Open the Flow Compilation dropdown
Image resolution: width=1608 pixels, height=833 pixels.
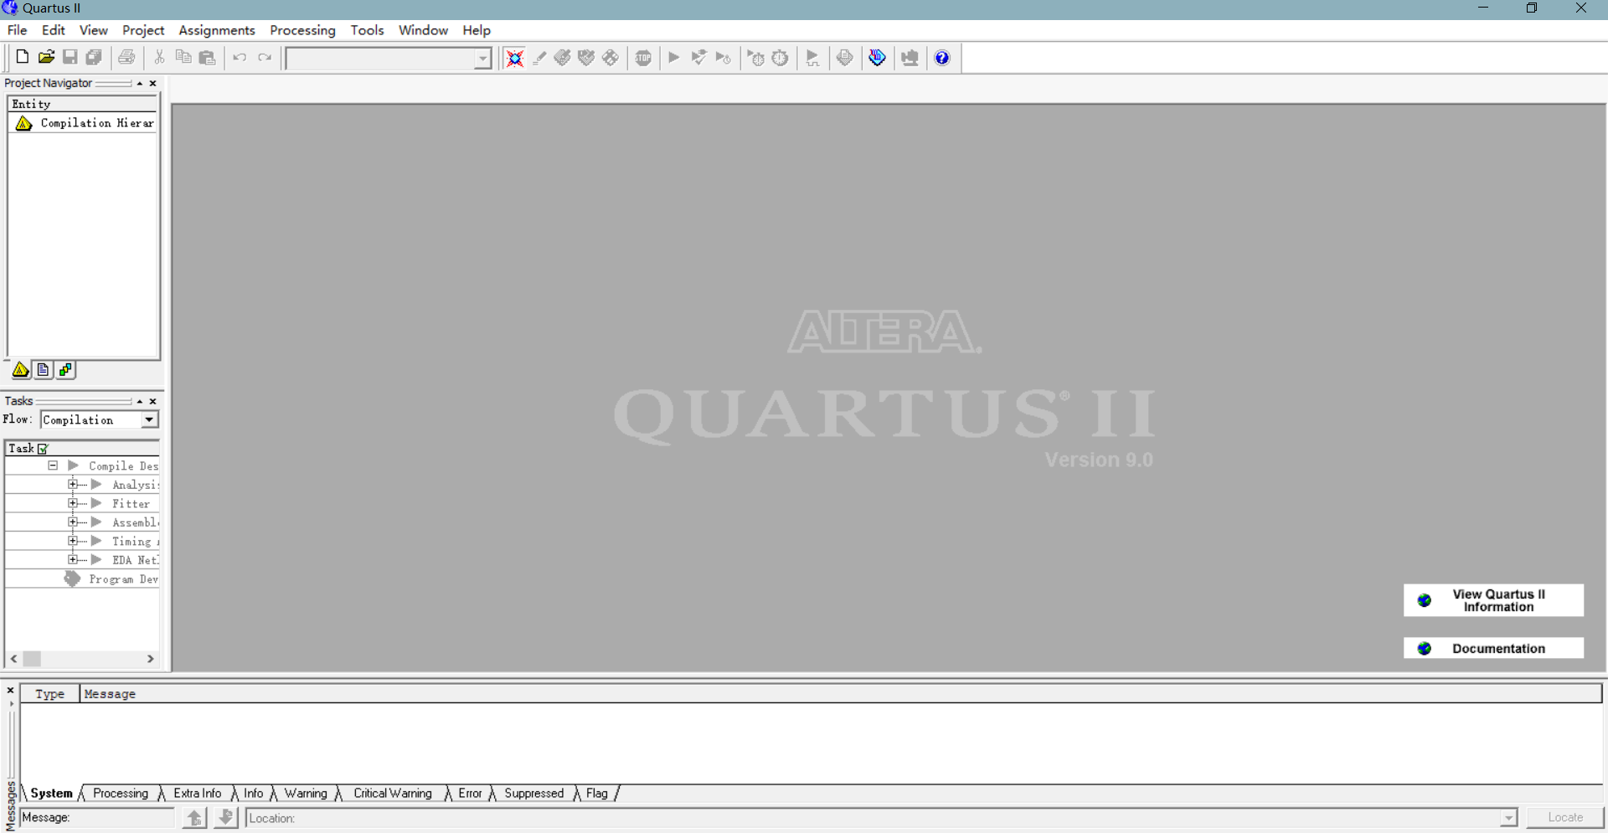149,419
